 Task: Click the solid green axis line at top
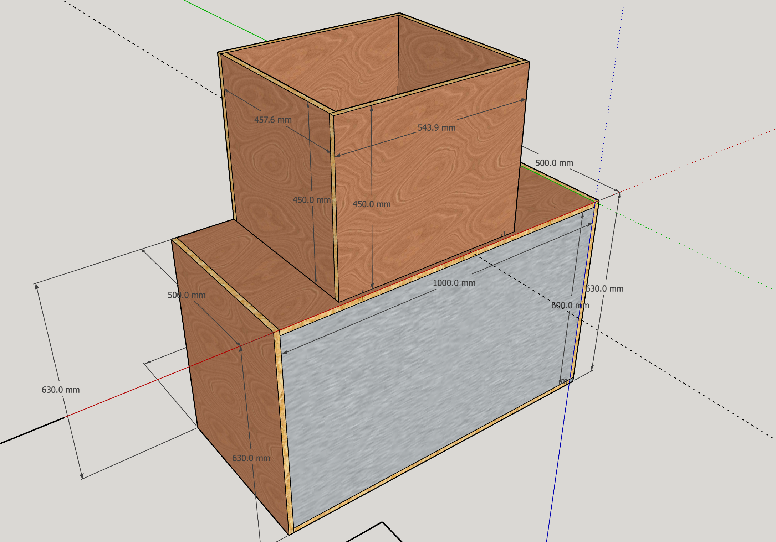[x=225, y=20]
